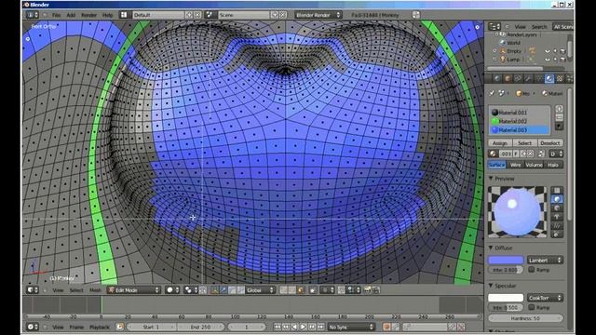596x335 pixels.
Task: Select the monkey preview type
Action: point(557,217)
